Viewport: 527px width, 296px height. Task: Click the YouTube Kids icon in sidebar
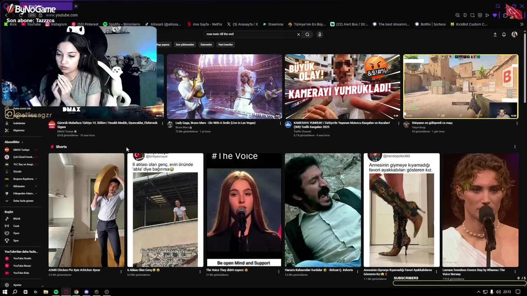pyautogui.click(x=7, y=273)
